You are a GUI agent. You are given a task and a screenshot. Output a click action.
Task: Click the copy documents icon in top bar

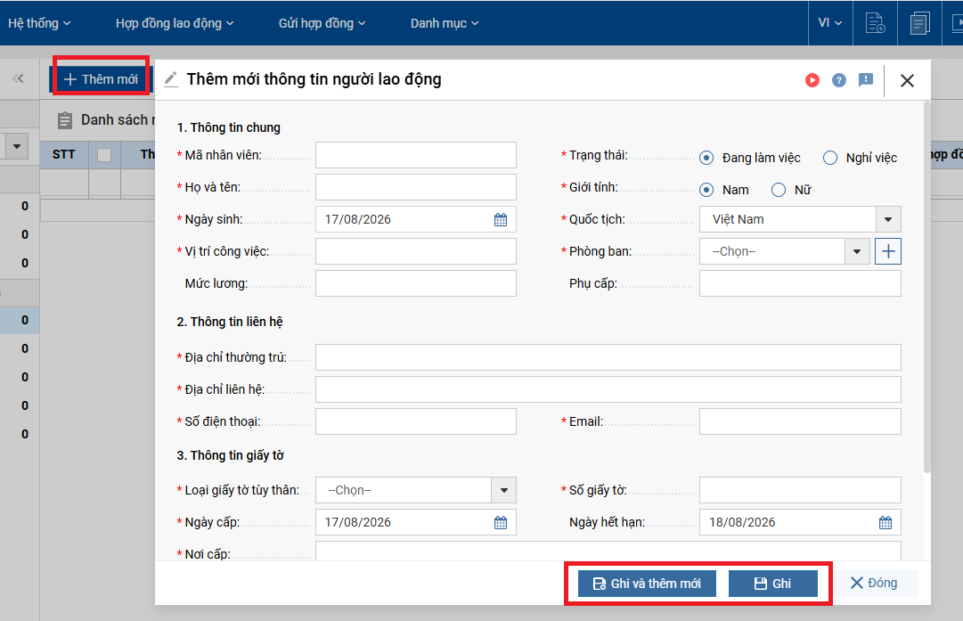click(919, 23)
